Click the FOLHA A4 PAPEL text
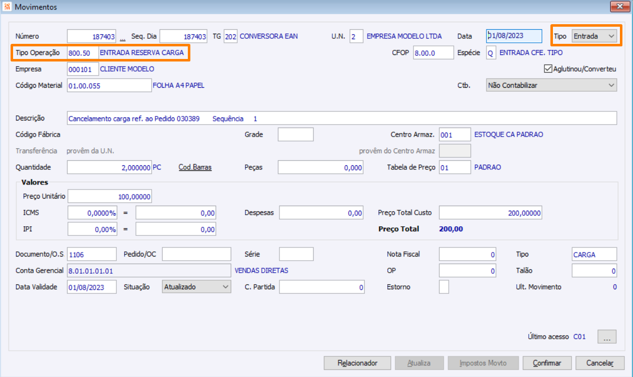Image resolution: width=633 pixels, height=377 pixels. point(179,85)
